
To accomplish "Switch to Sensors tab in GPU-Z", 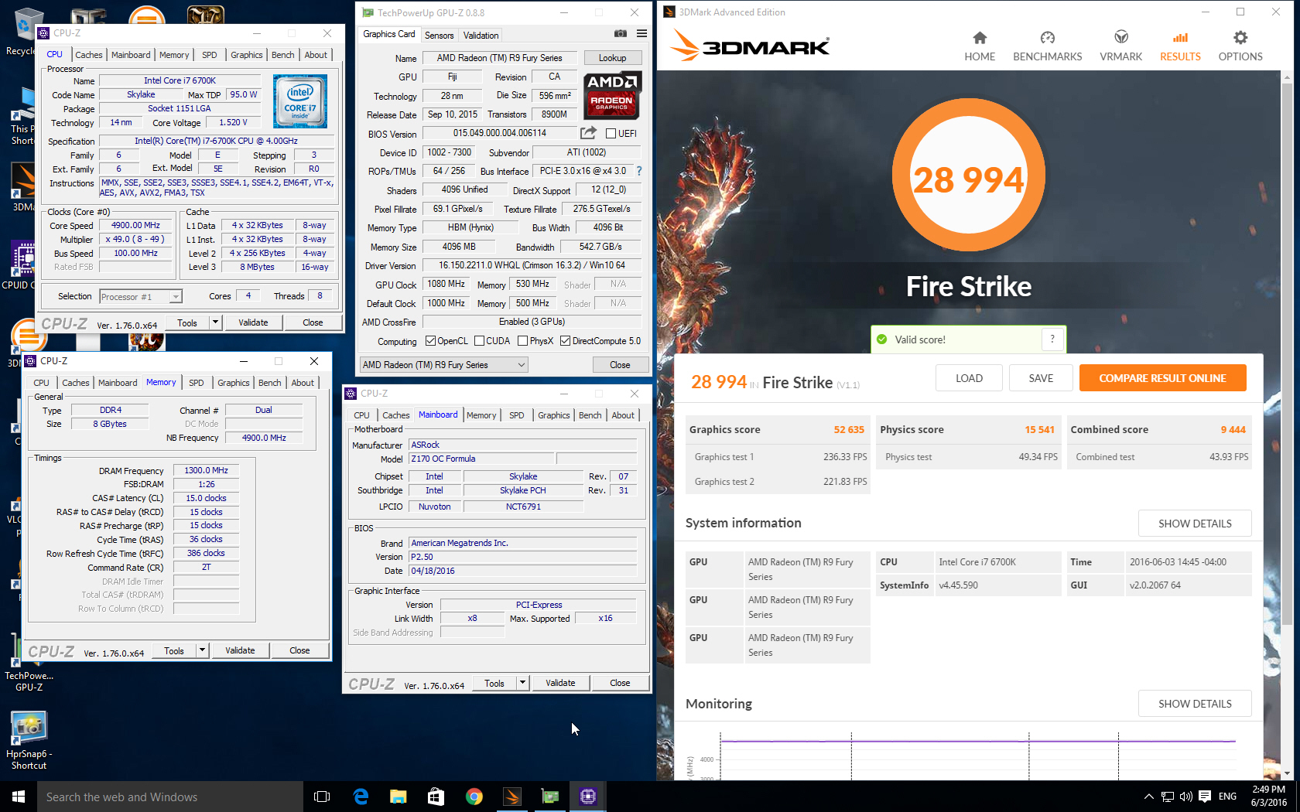I will [440, 36].
